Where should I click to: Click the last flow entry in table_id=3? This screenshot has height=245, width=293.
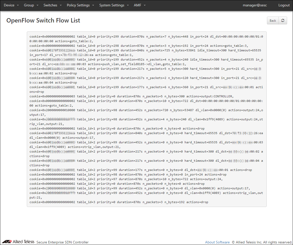pos(119,202)
